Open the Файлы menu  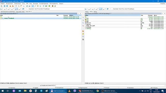click(3, 4)
